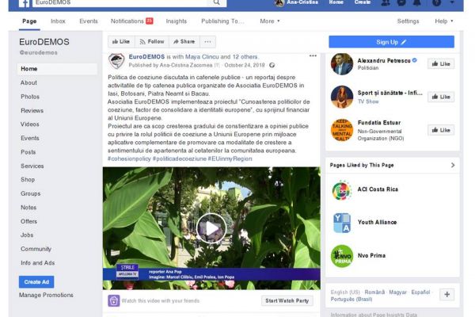Image resolution: width=475 pixels, height=317 pixels.
Task: Switch to the Inbox tab
Action: (x=58, y=21)
